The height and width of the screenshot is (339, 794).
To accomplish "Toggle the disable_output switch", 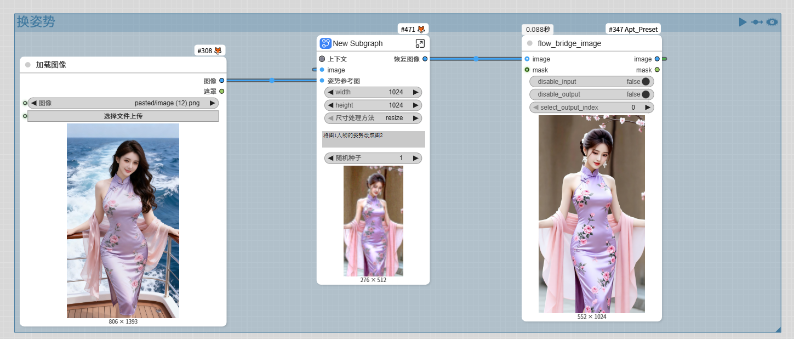I will tap(646, 94).
